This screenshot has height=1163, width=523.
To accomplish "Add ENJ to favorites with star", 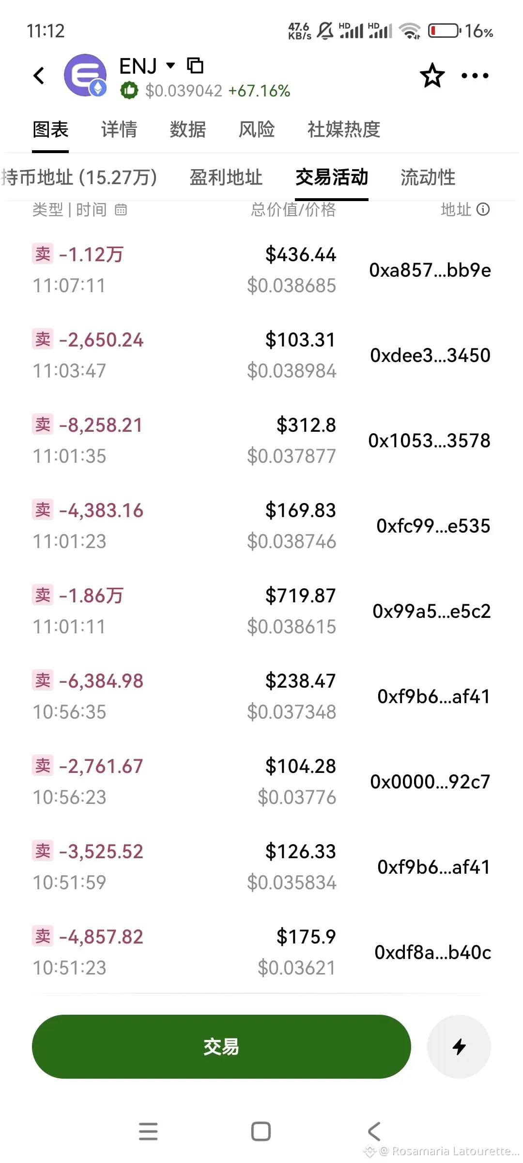I will [432, 76].
